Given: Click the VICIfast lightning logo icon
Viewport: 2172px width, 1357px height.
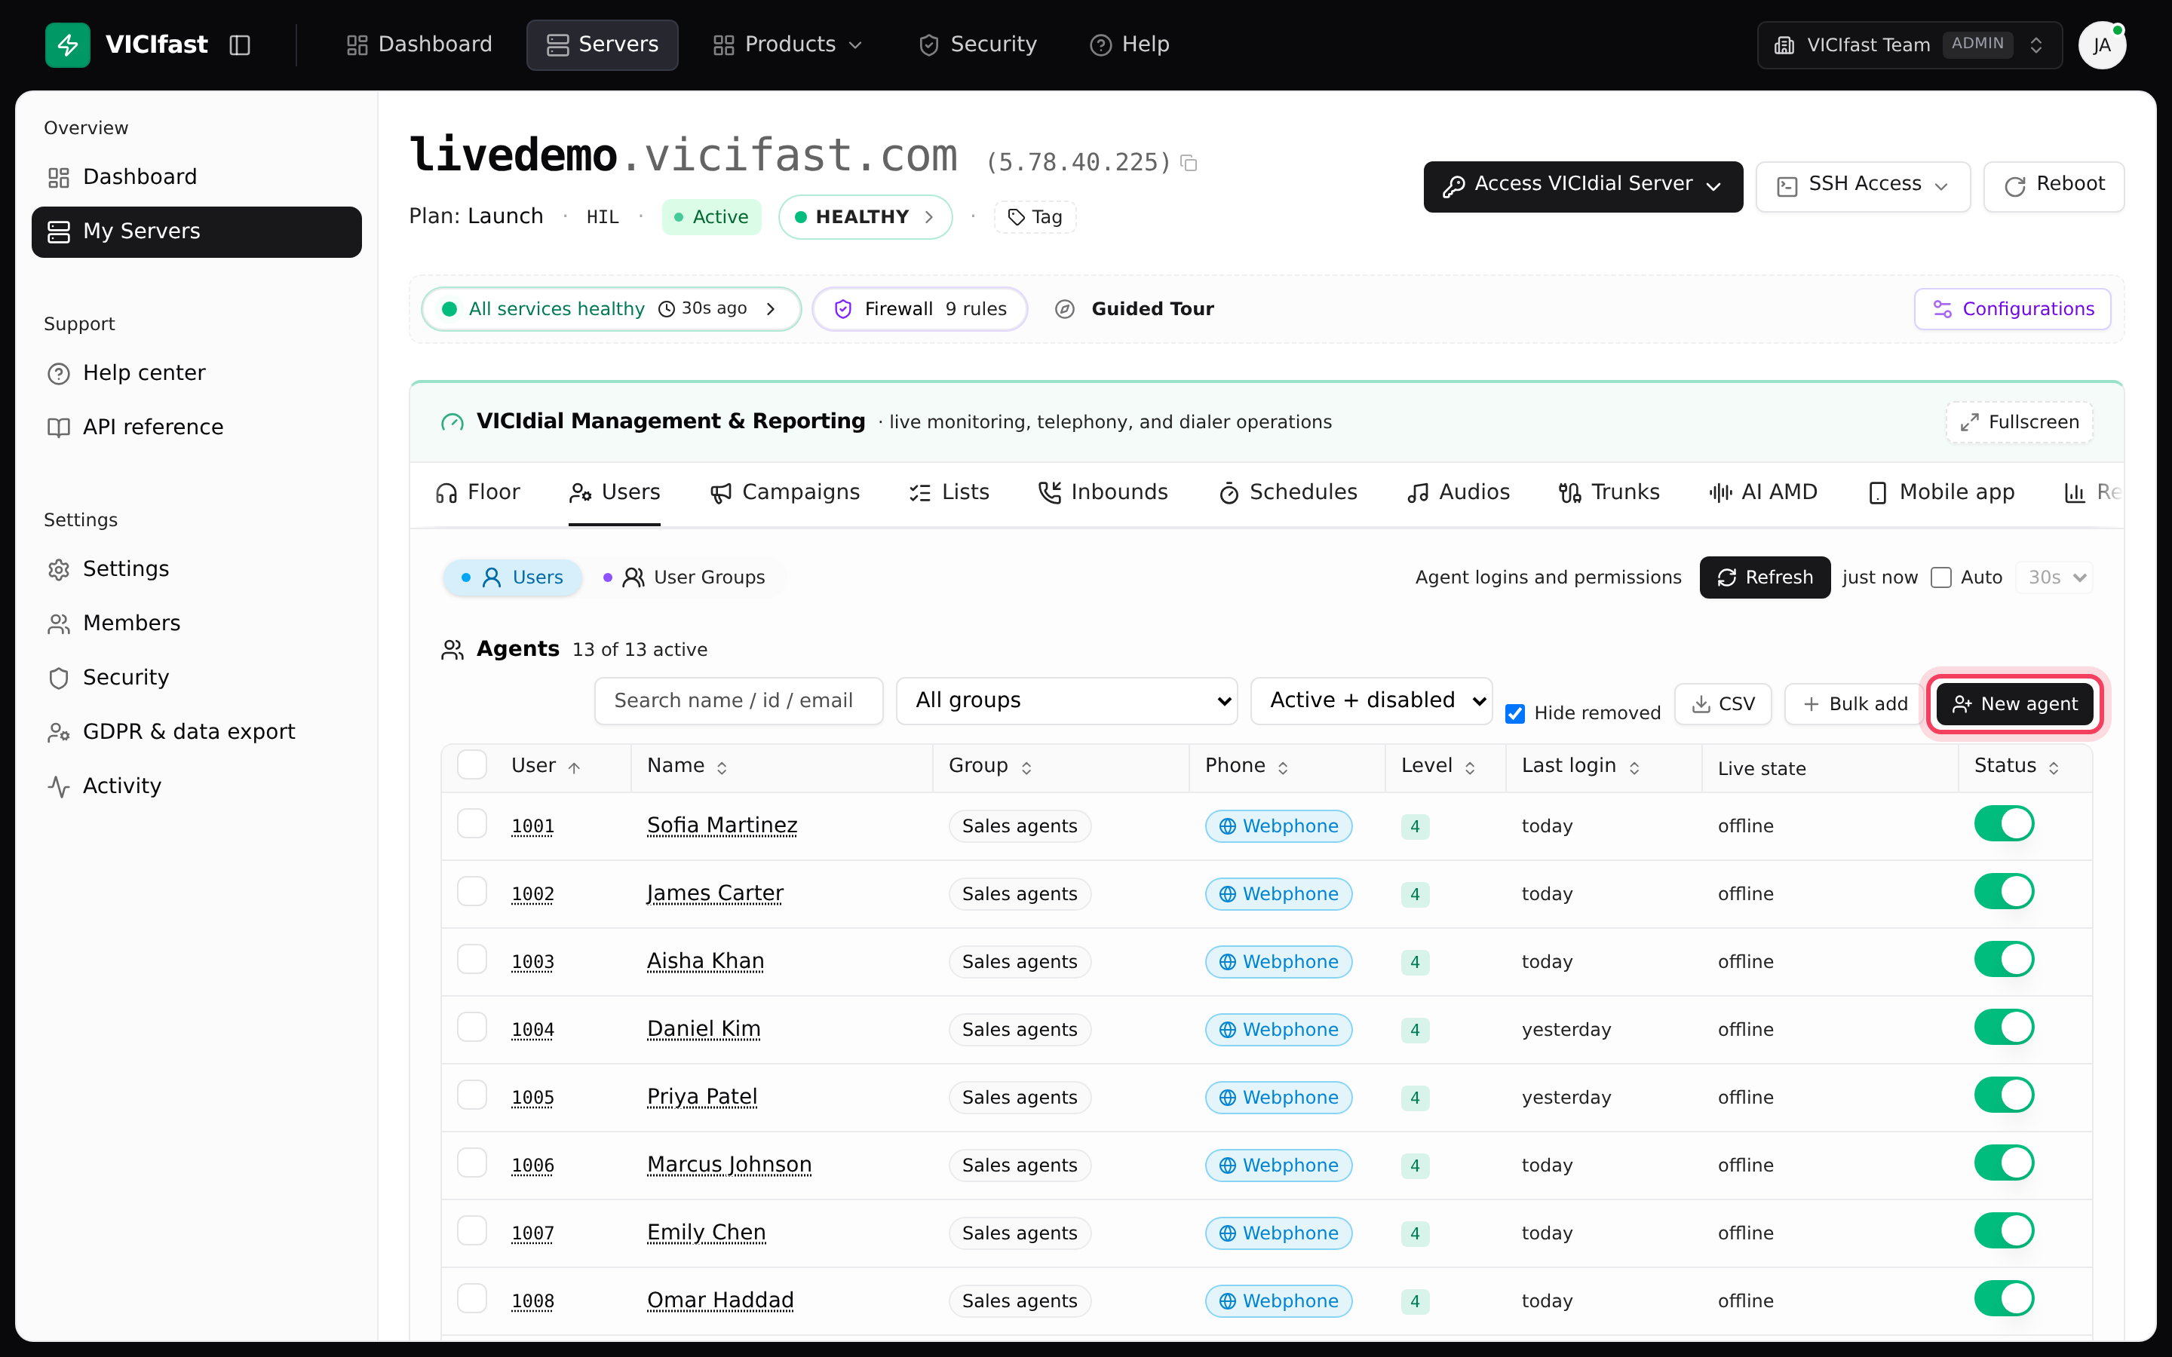Looking at the screenshot, I should point(67,44).
